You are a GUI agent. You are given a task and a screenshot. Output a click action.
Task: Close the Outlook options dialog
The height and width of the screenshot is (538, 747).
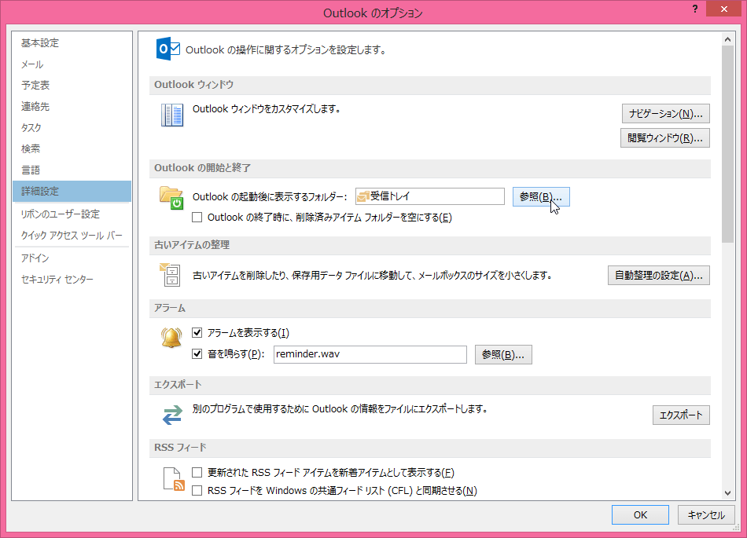pyautogui.click(x=724, y=9)
